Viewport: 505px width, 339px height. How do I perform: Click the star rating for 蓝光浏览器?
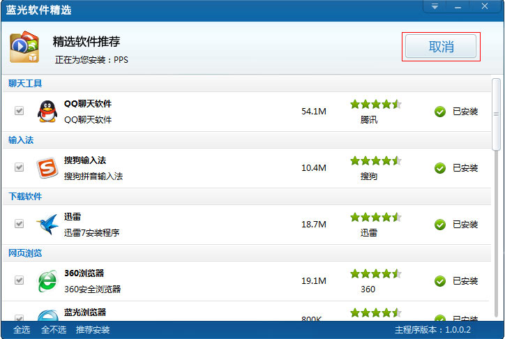point(376,312)
